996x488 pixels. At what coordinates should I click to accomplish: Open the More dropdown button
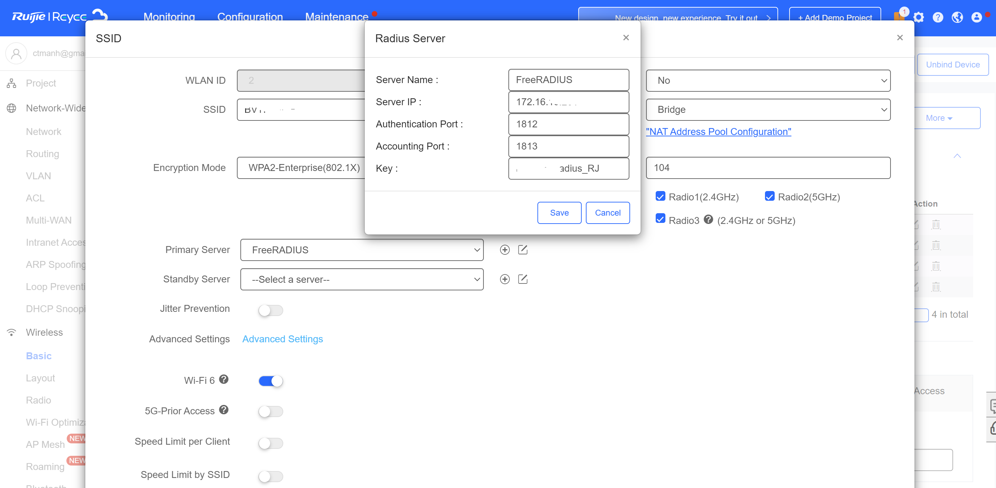click(x=947, y=118)
